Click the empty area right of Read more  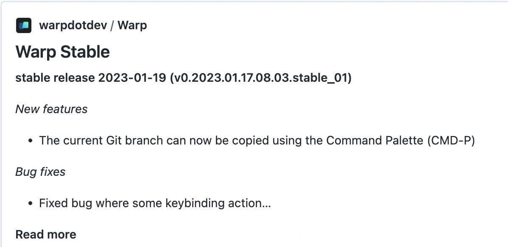pos(254,234)
